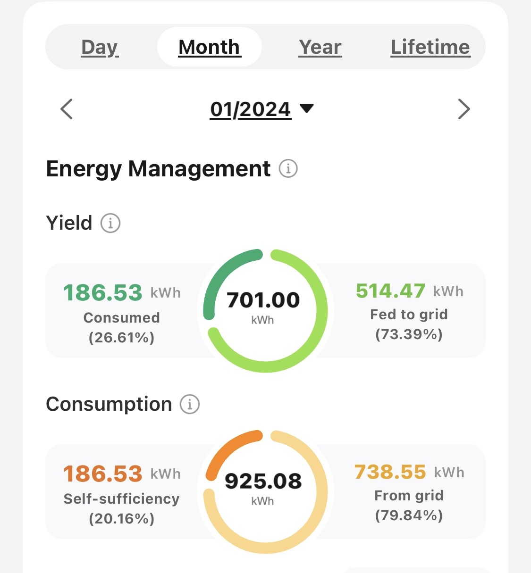Open the Lifetime tab
Screen dimensions: 531x573
coord(430,47)
